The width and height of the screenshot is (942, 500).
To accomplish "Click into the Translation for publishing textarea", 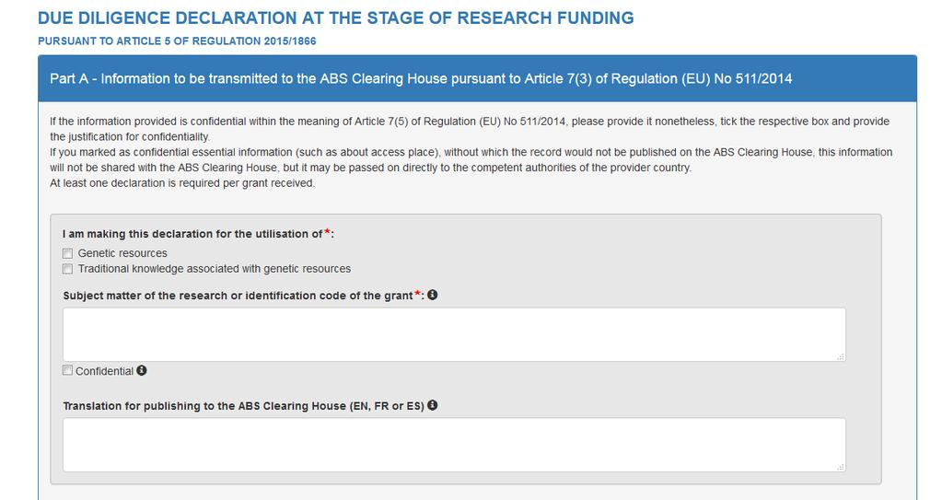I will pyautogui.click(x=454, y=446).
